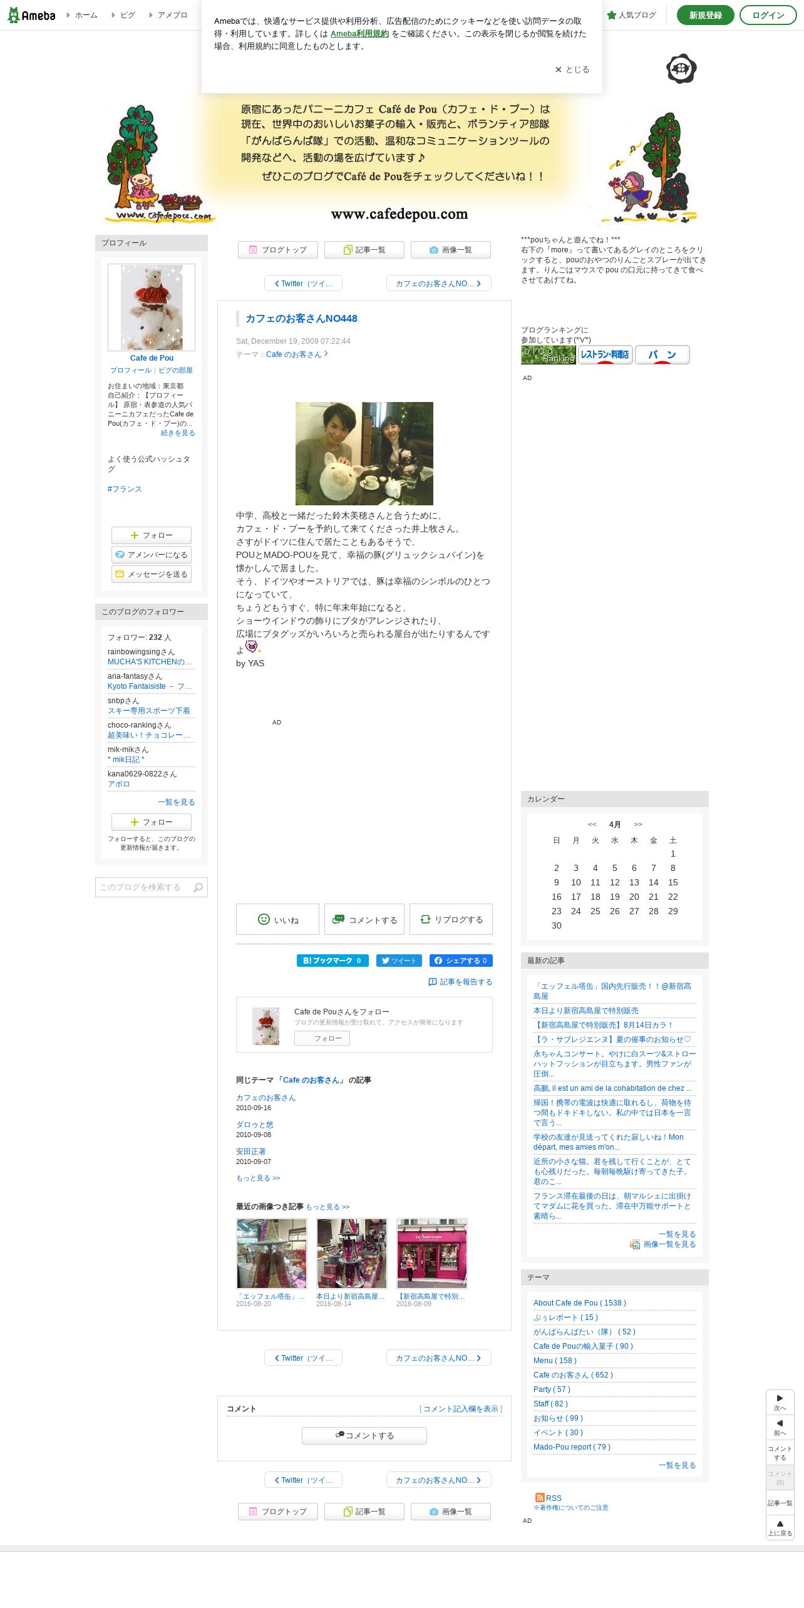Click floating 上に戻る arrow button
The image size is (804, 1608).
780,1528
